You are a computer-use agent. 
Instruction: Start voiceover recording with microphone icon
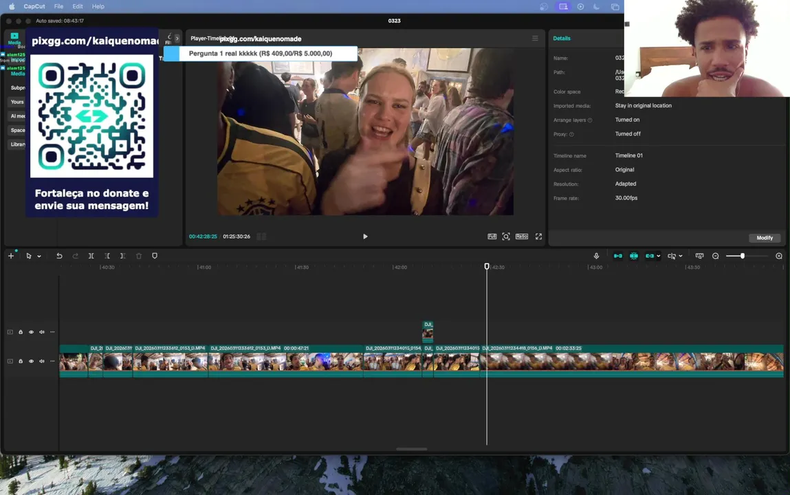(596, 256)
